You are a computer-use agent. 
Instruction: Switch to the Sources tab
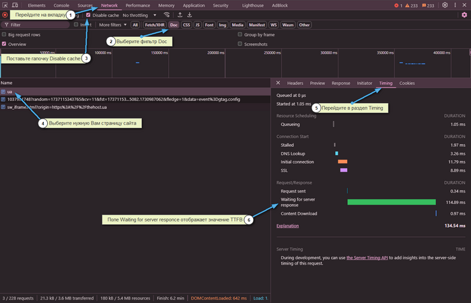[x=85, y=5]
